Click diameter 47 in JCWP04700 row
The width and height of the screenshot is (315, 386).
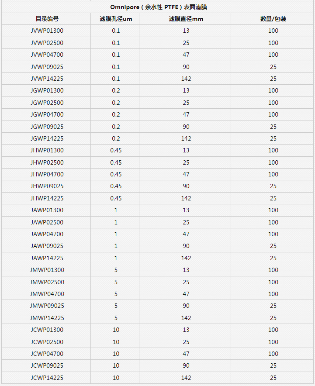186,354
